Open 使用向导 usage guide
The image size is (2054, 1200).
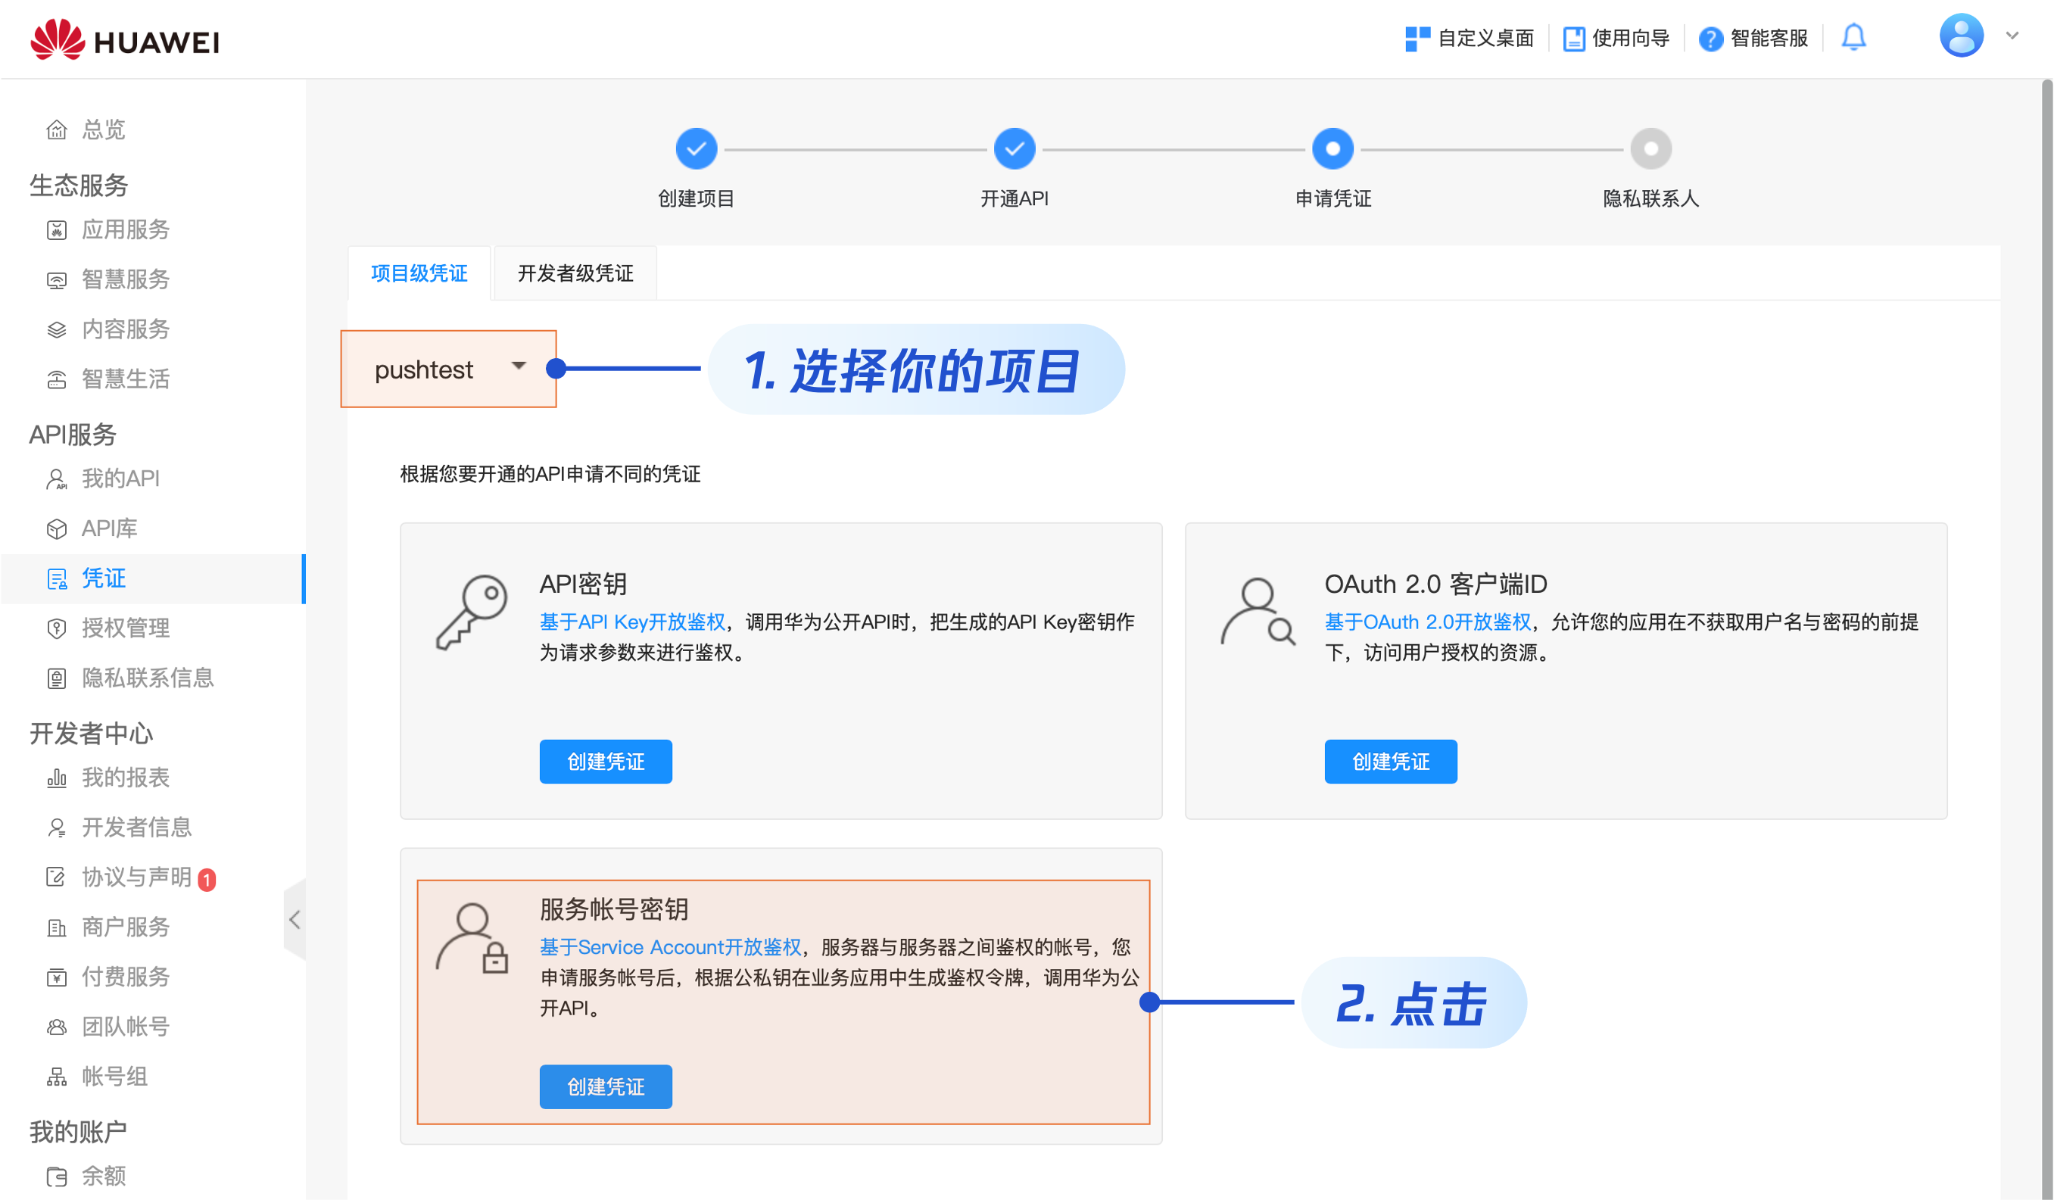(1616, 39)
